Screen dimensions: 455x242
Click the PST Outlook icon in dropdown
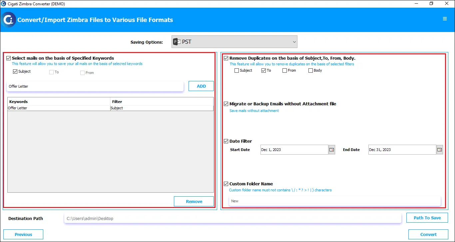[177, 42]
